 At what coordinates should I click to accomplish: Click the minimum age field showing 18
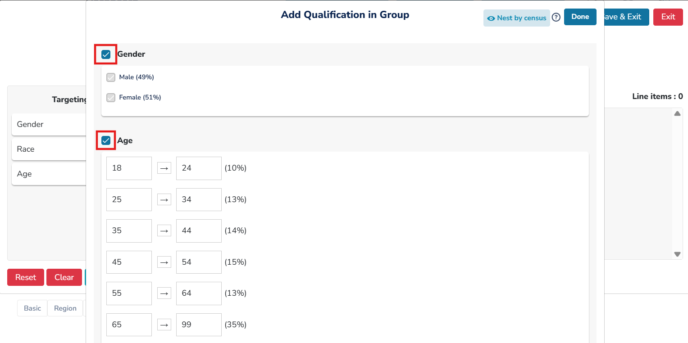pos(129,168)
